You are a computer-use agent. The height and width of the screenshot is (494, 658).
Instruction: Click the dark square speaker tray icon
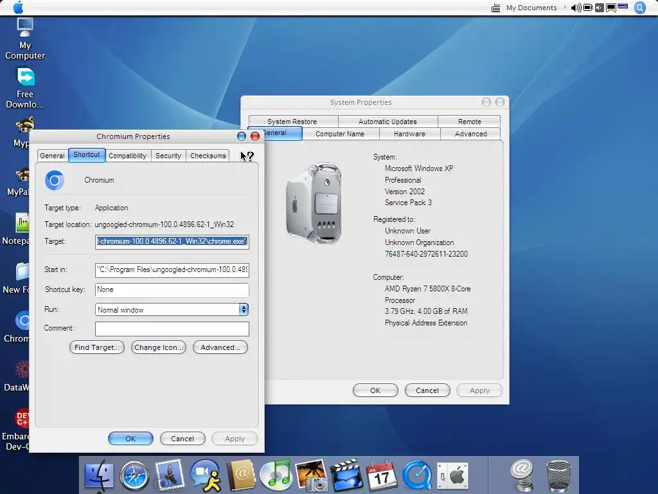tap(600, 8)
